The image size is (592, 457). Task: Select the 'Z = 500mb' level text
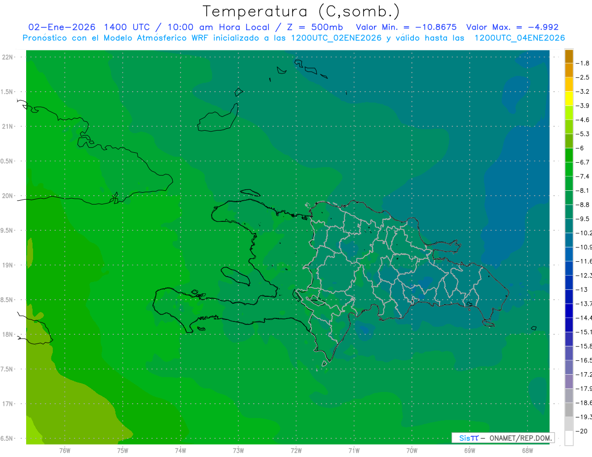point(315,27)
